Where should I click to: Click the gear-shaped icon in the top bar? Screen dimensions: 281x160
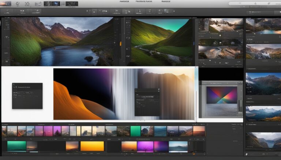(x=18, y=4)
